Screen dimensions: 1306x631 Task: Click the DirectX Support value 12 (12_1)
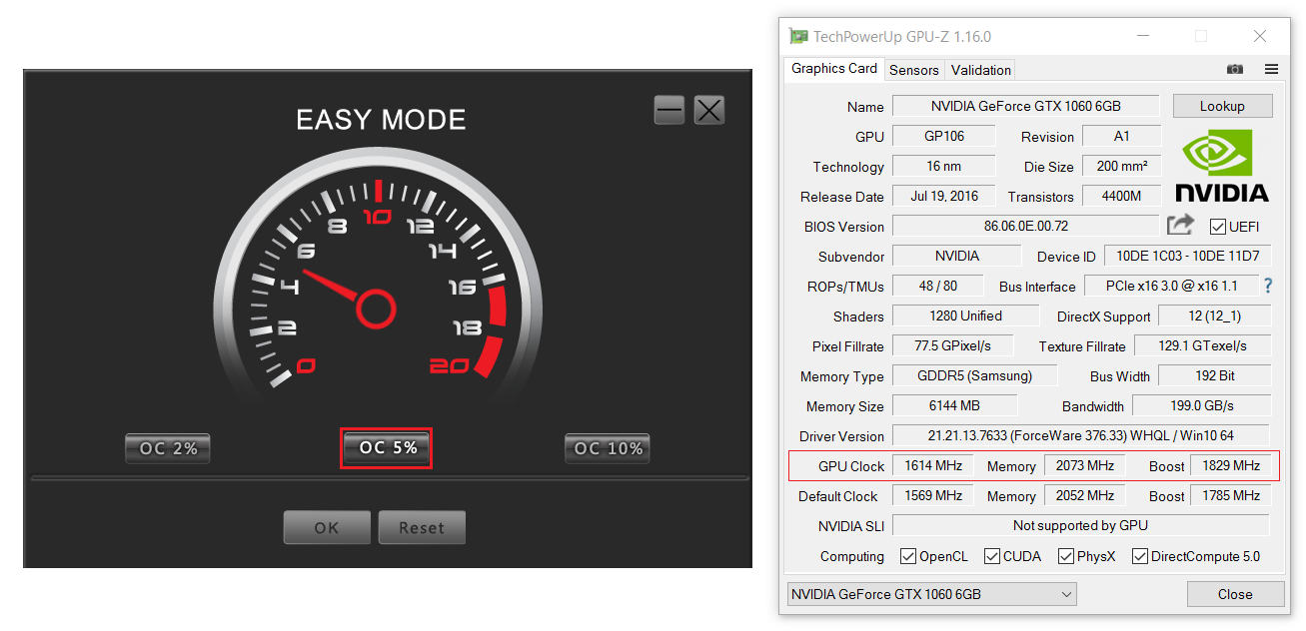tap(1214, 315)
